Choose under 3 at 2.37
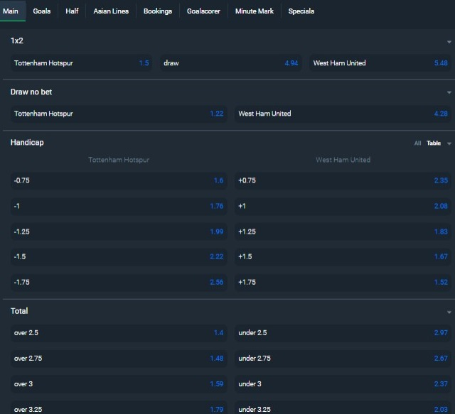The image size is (455, 414). point(343,384)
